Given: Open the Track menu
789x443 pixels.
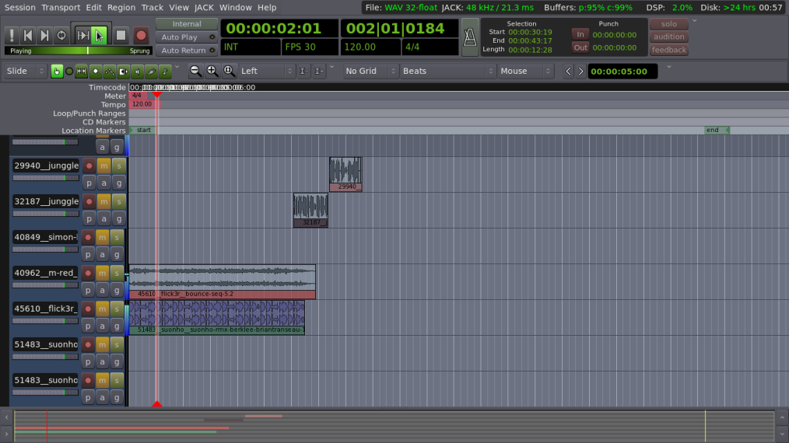Looking at the screenshot, I should (152, 8).
